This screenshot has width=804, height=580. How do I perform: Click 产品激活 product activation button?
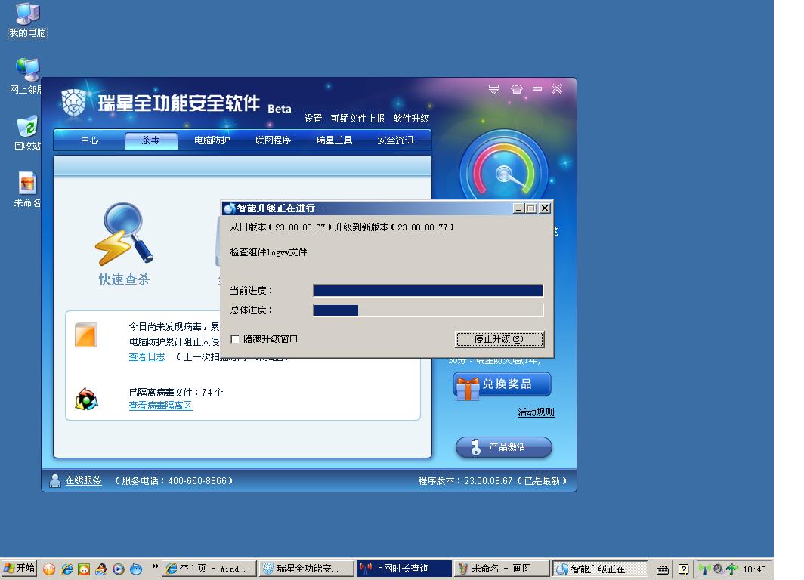504,447
